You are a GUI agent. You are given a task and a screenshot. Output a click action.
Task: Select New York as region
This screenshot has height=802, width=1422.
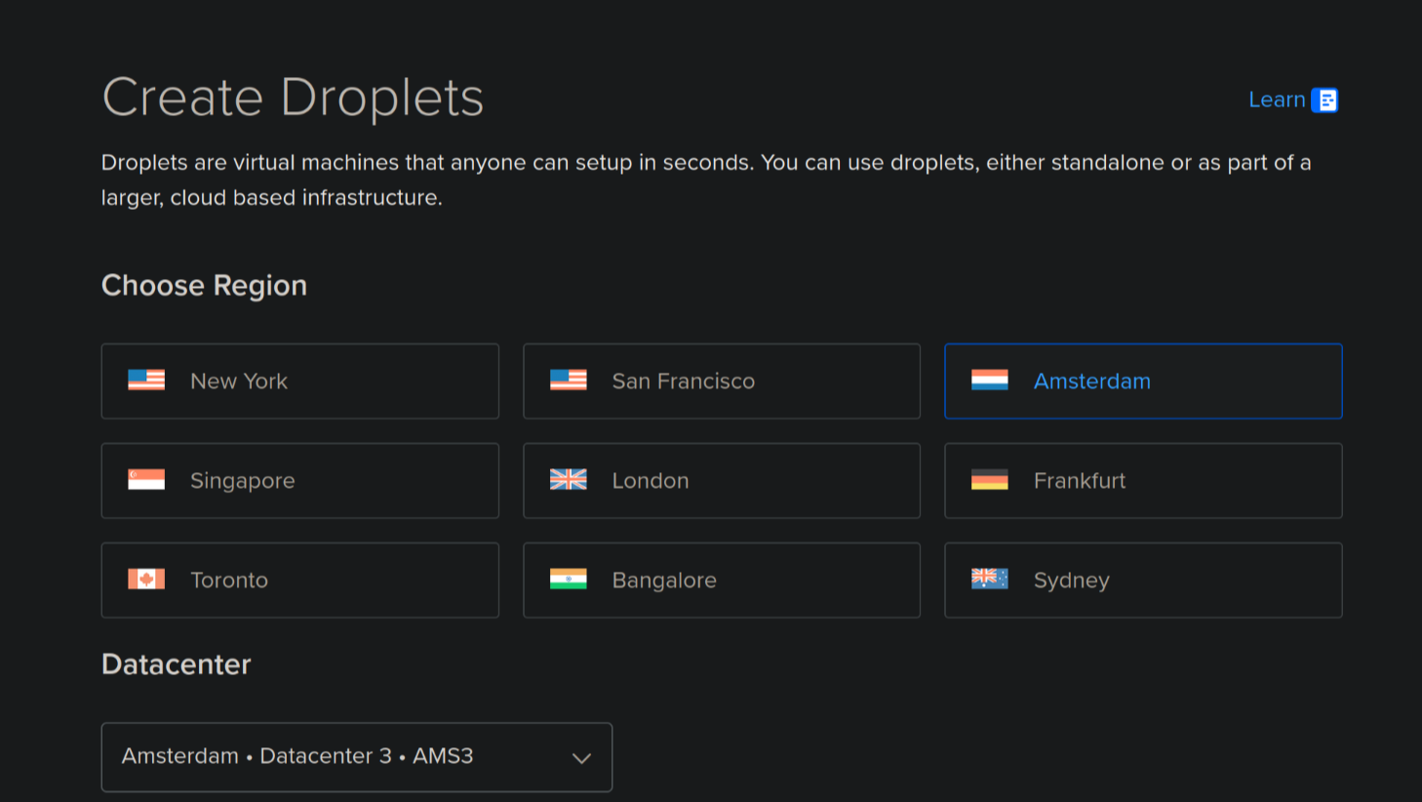(300, 381)
